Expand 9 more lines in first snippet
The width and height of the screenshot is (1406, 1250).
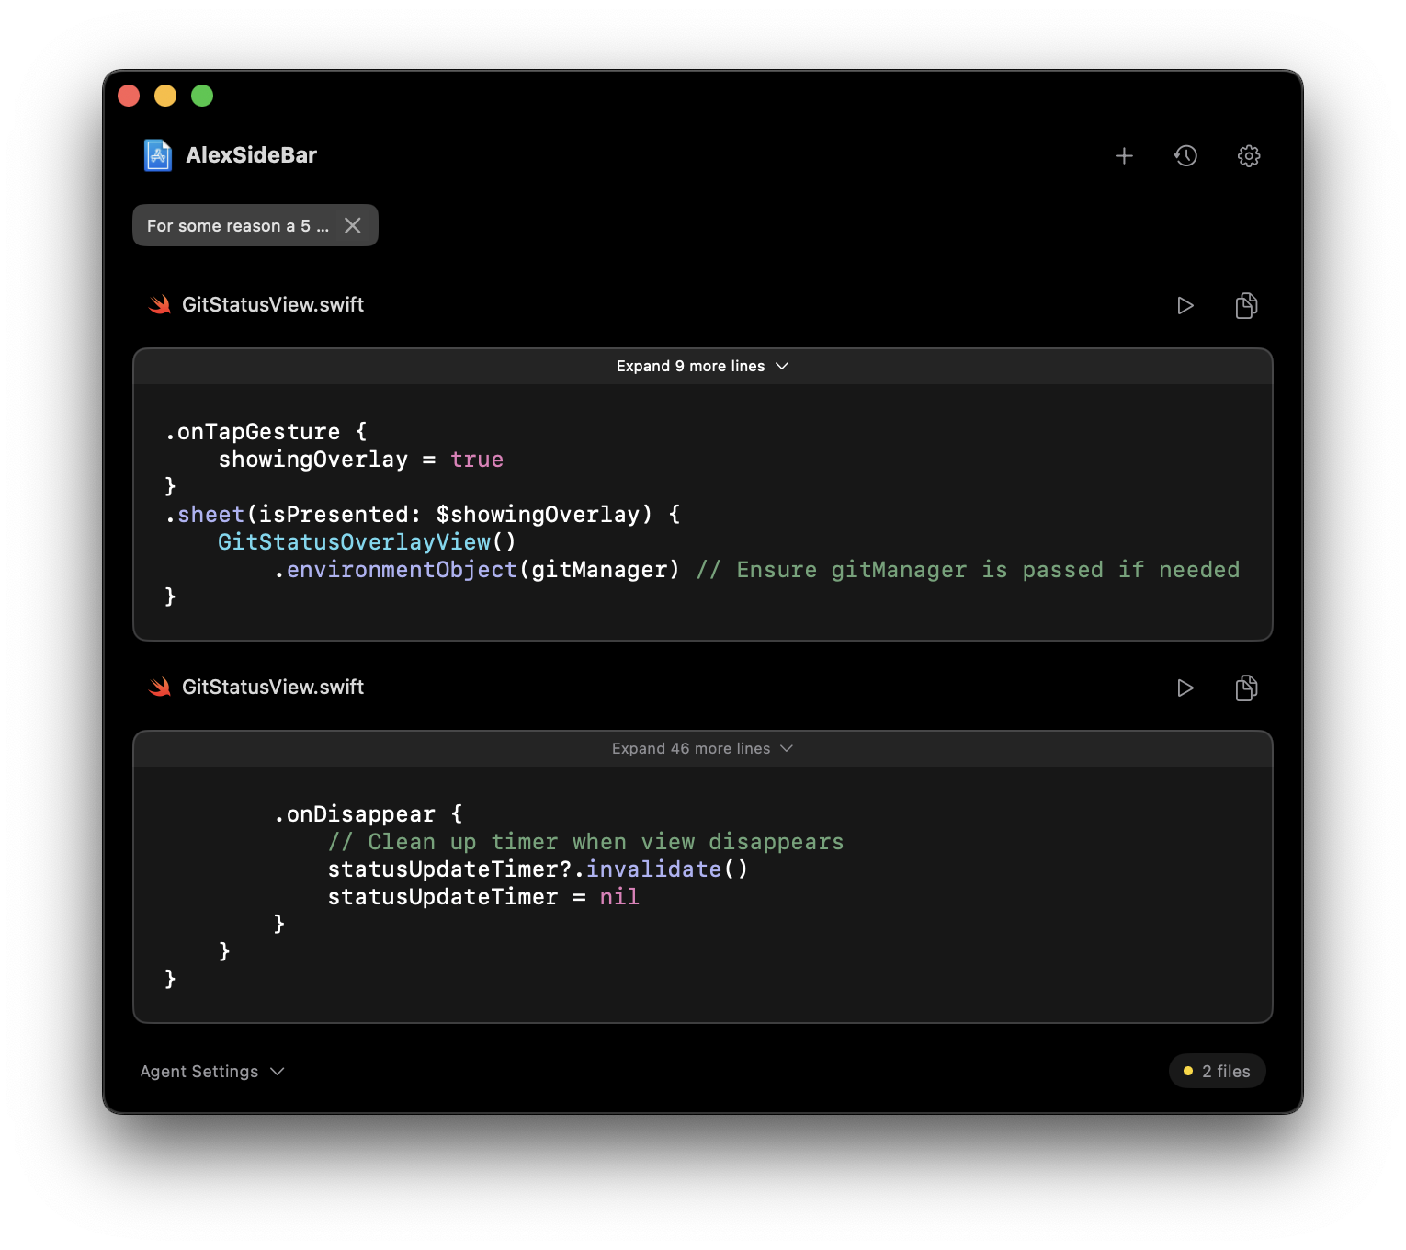pos(703,366)
